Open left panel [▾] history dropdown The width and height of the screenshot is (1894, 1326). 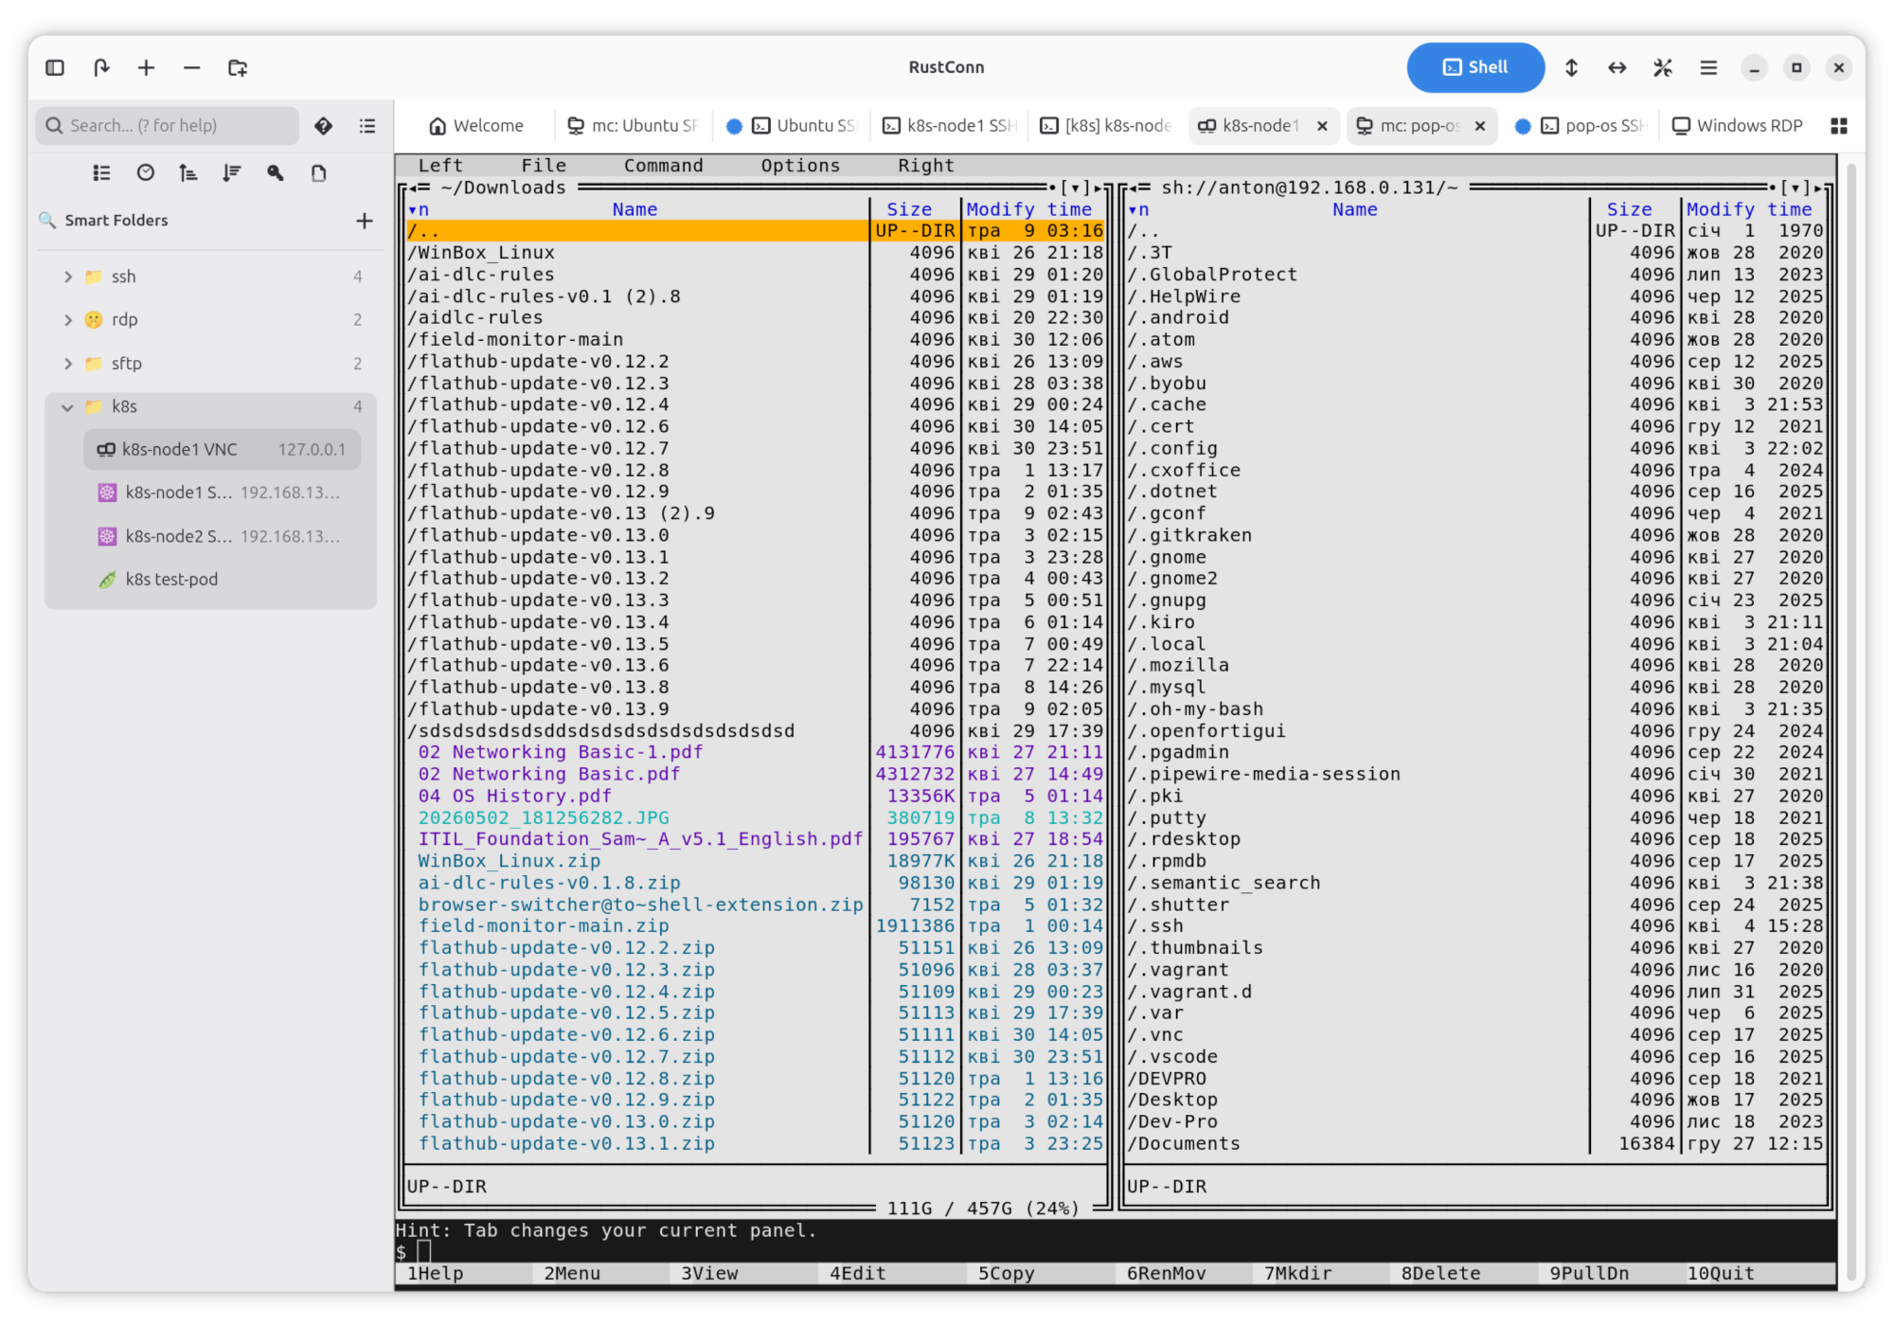tap(1075, 188)
